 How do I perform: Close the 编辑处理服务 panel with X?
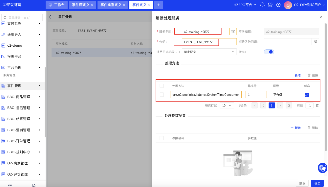[321, 17]
